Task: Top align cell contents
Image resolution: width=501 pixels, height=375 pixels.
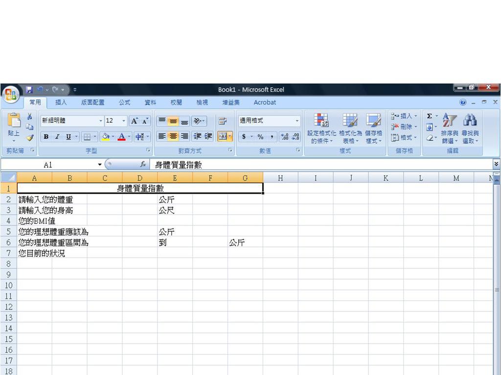Action: (x=162, y=121)
